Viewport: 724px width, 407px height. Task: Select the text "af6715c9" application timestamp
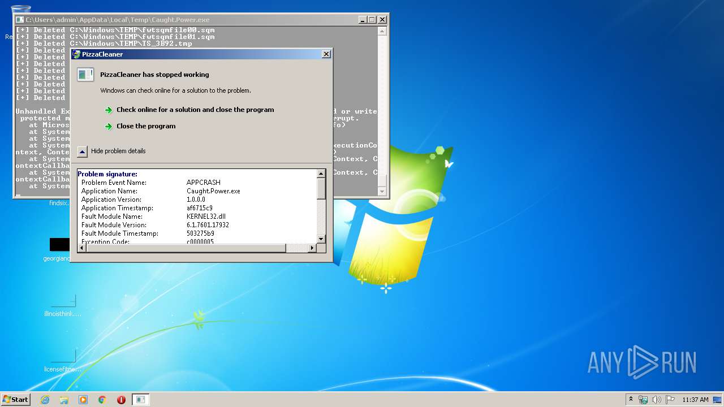[200, 208]
